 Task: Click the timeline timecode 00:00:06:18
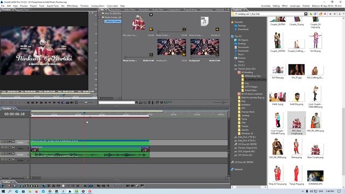[x=15, y=114]
